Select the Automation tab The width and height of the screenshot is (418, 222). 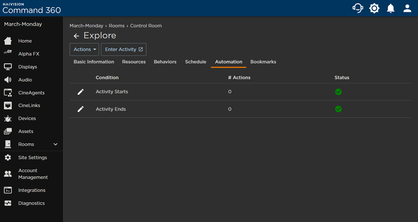pyautogui.click(x=228, y=62)
